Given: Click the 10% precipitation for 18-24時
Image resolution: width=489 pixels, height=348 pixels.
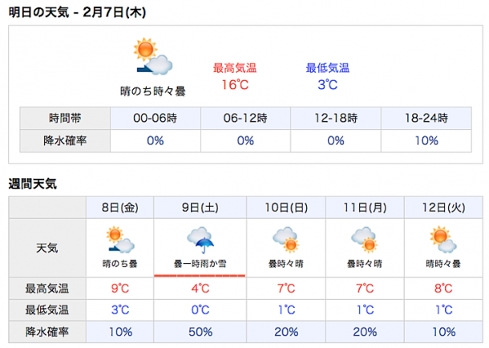Looking at the screenshot, I should (x=426, y=140).
